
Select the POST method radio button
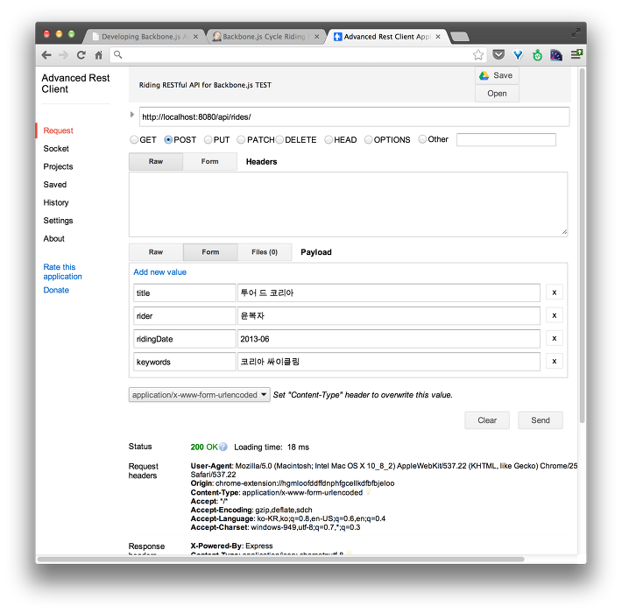[168, 139]
